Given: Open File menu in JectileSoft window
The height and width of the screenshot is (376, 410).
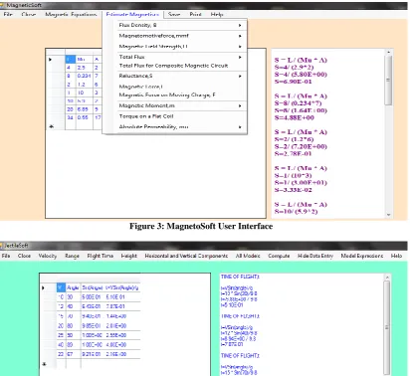Looking at the screenshot, I should click(6, 256).
